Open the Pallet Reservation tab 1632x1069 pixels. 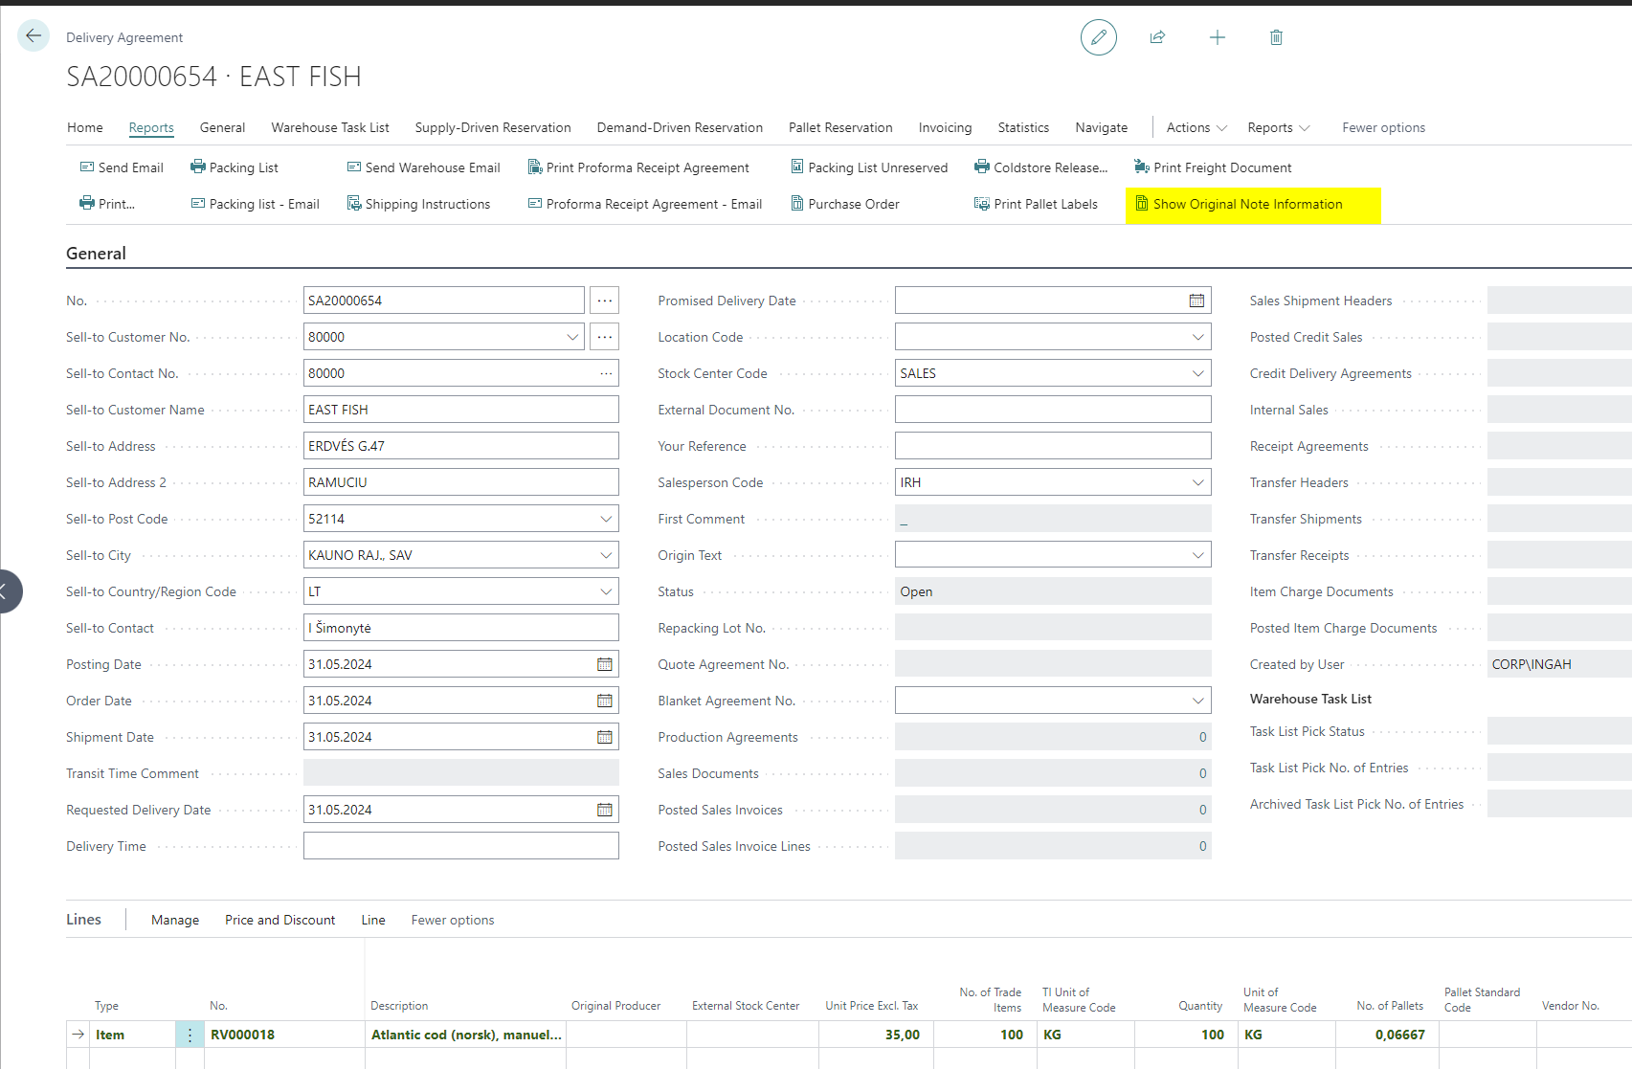839,127
